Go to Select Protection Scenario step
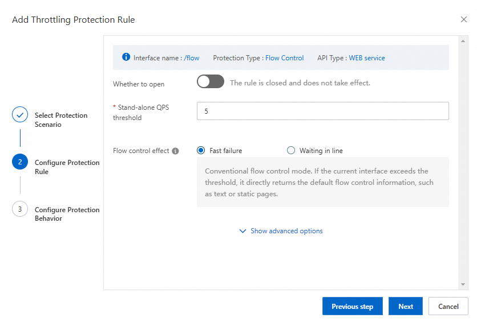This screenshot has height=322, width=477. (x=61, y=119)
